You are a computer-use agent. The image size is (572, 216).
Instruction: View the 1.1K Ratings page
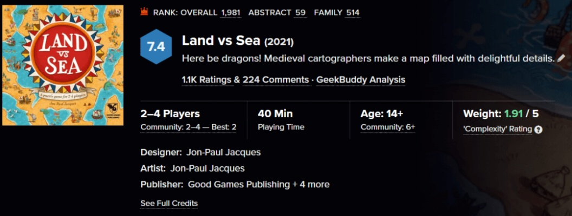tap(207, 80)
